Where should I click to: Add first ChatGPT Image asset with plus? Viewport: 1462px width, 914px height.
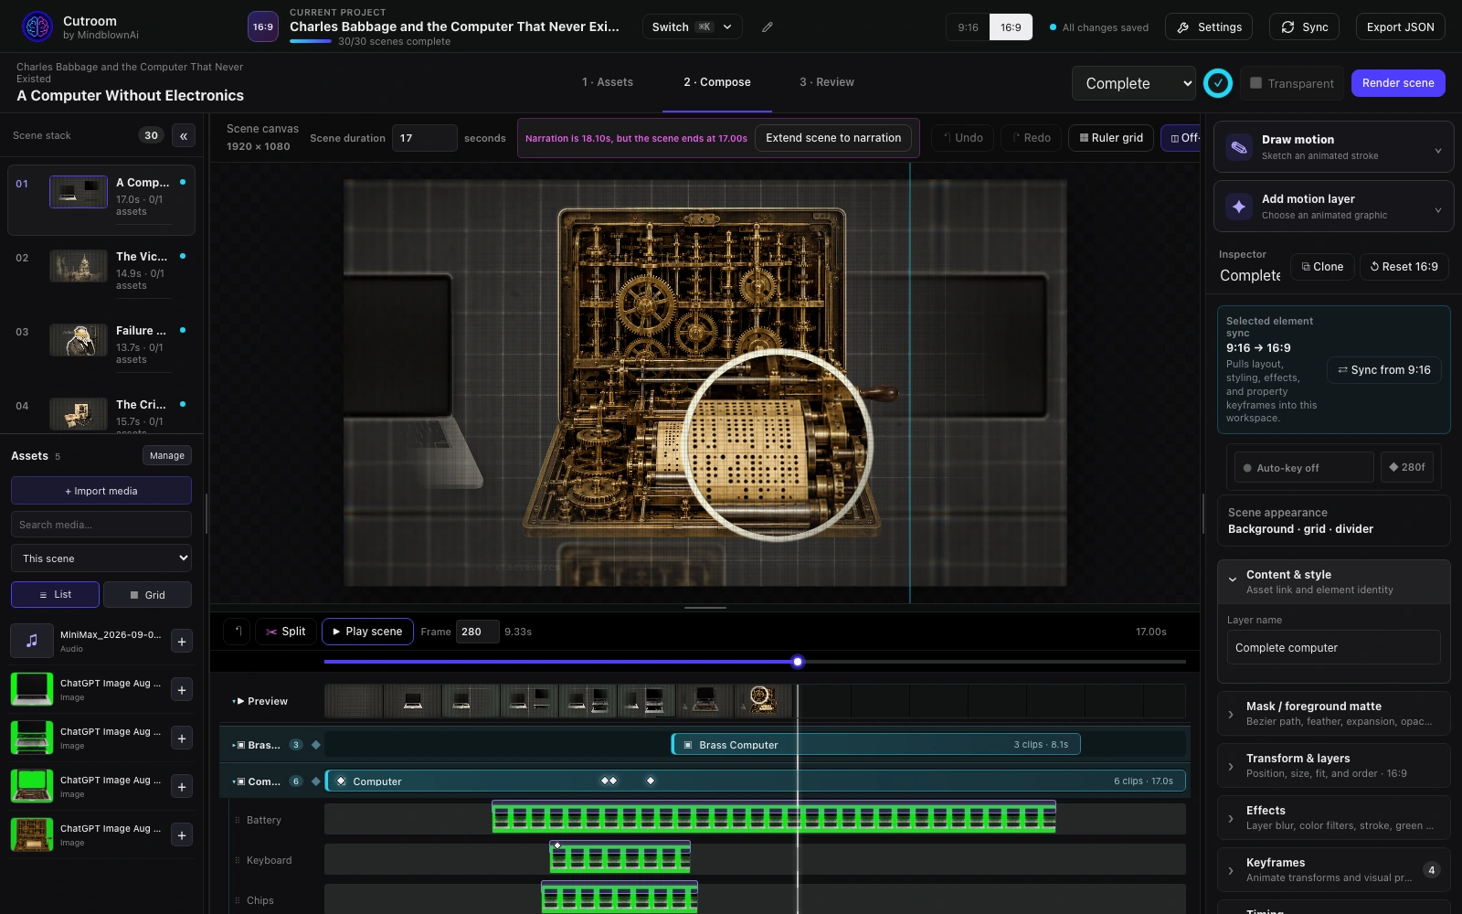[x=182, y=690]
